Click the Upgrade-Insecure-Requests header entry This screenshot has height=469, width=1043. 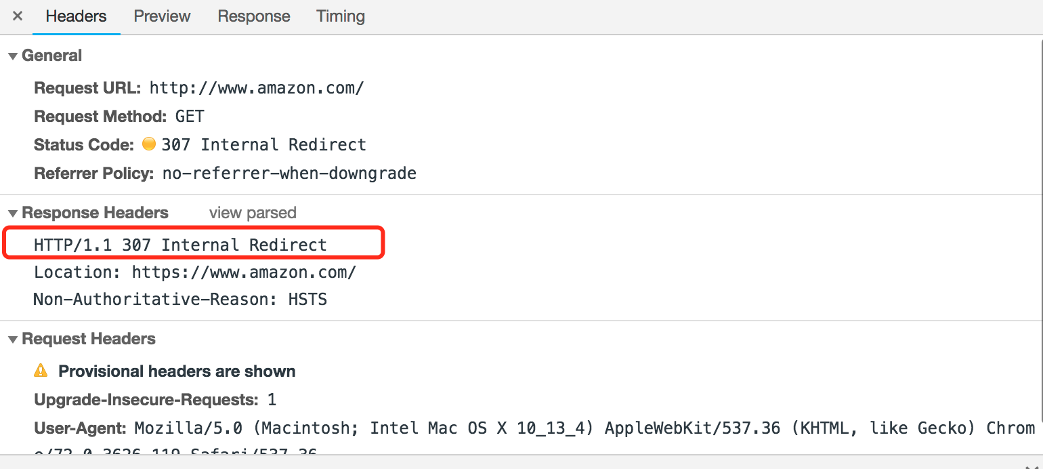(x=152, y=399)
